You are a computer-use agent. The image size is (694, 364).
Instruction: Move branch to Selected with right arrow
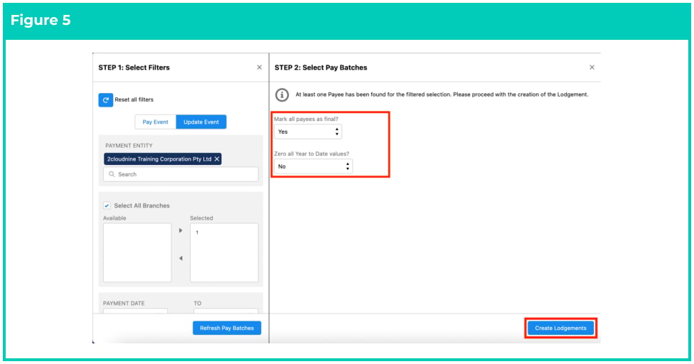pyautogui.click(x=181, y=230)
